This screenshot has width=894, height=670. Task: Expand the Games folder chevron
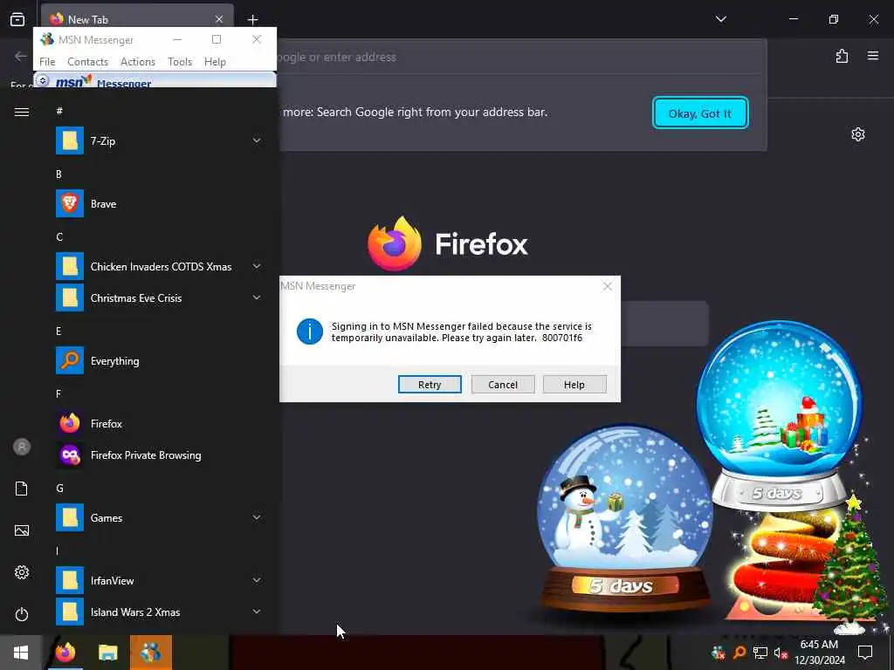pos(257,517)
